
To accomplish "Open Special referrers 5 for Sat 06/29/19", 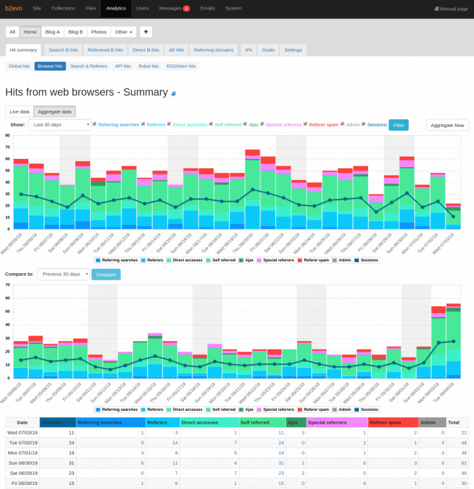I will click(364, 473).
